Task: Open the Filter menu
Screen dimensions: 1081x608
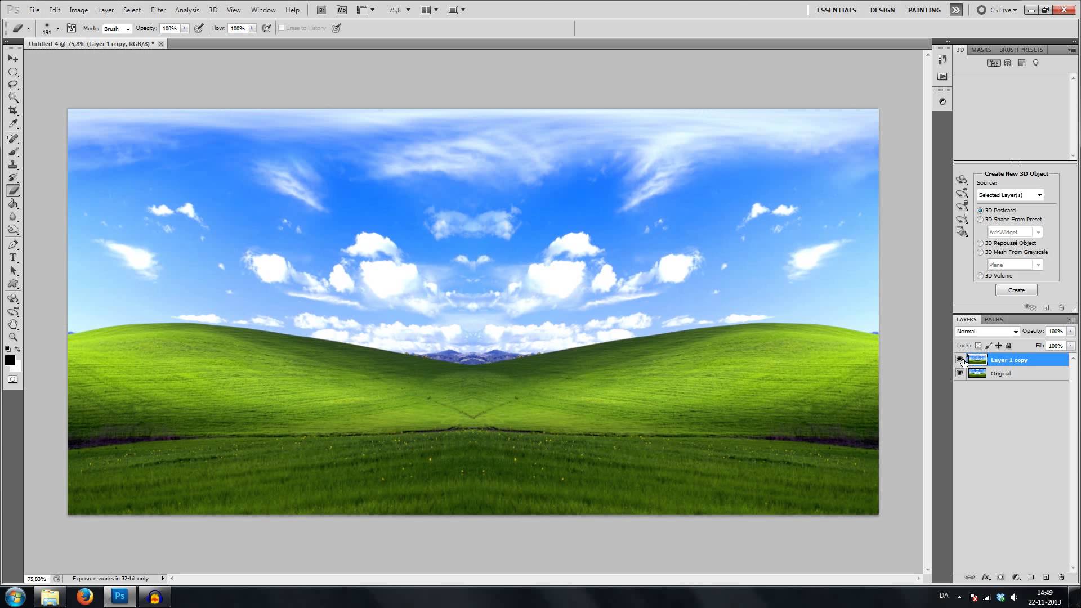Action: (158, 10)
